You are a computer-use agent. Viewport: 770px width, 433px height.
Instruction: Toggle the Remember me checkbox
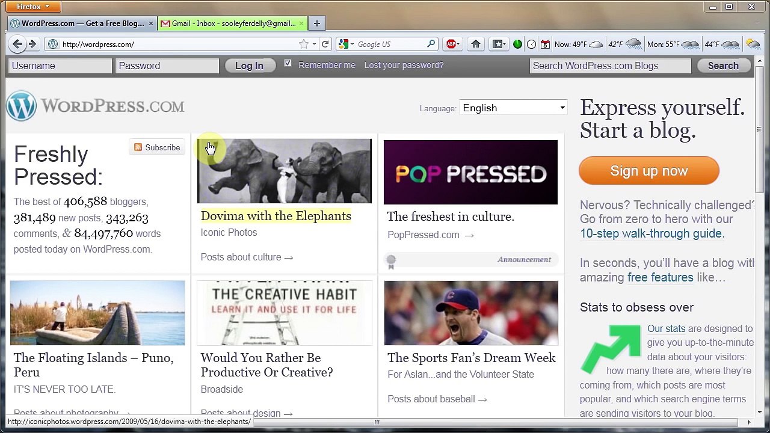coord(288,63)
